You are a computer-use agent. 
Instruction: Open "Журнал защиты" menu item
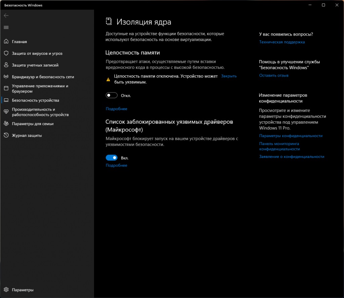[27, 135]
